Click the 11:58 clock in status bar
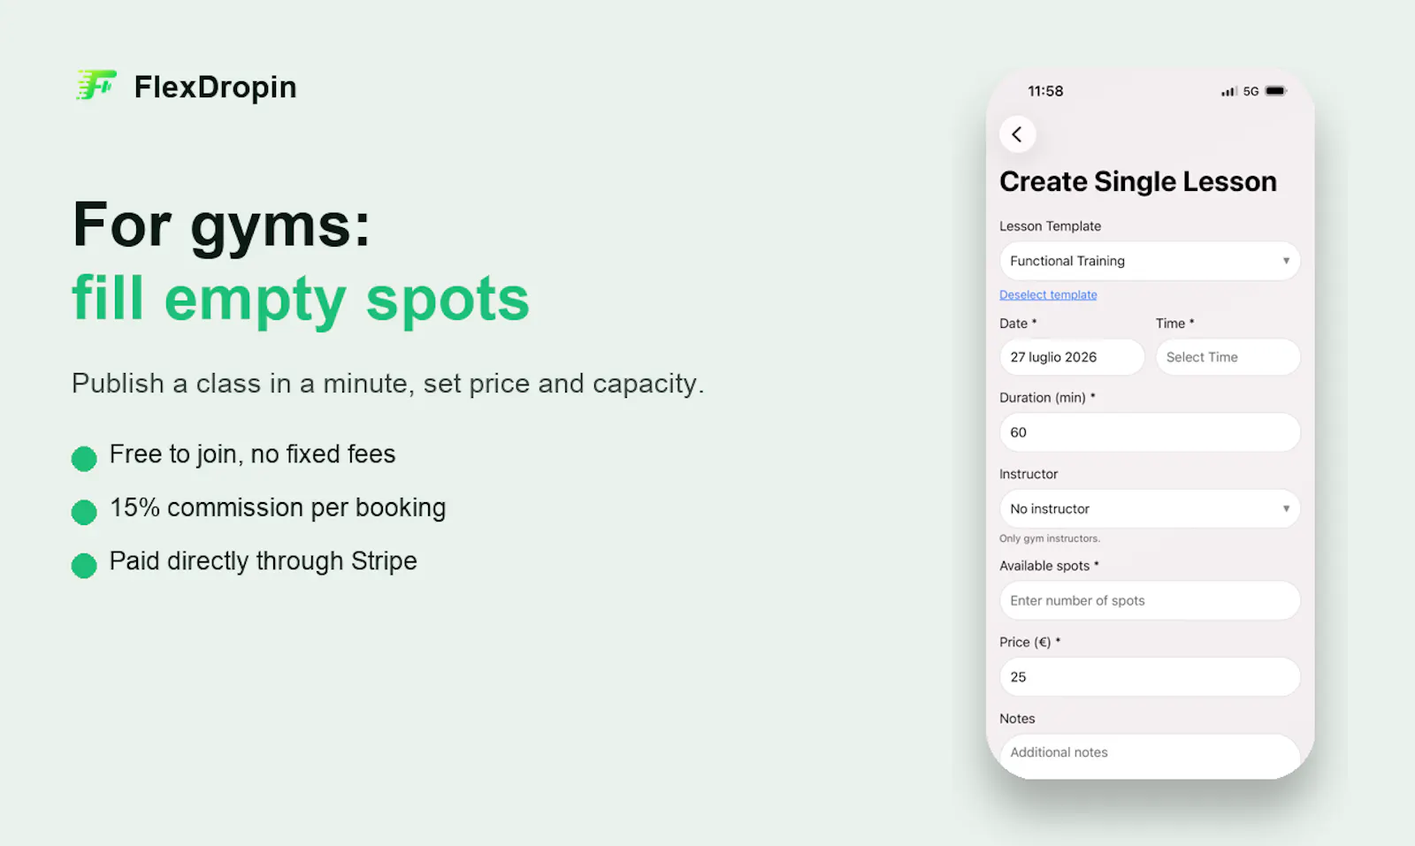The width and height of the screenshot is (1415, 846). [1045, 91]
